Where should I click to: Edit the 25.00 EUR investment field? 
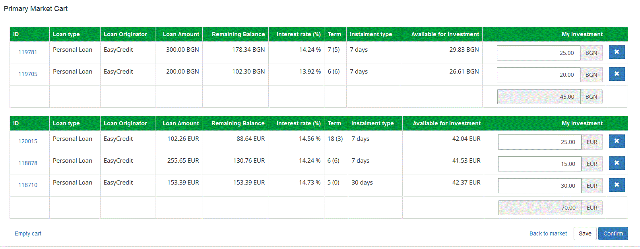pyautogui.click(x=540, y=142)
